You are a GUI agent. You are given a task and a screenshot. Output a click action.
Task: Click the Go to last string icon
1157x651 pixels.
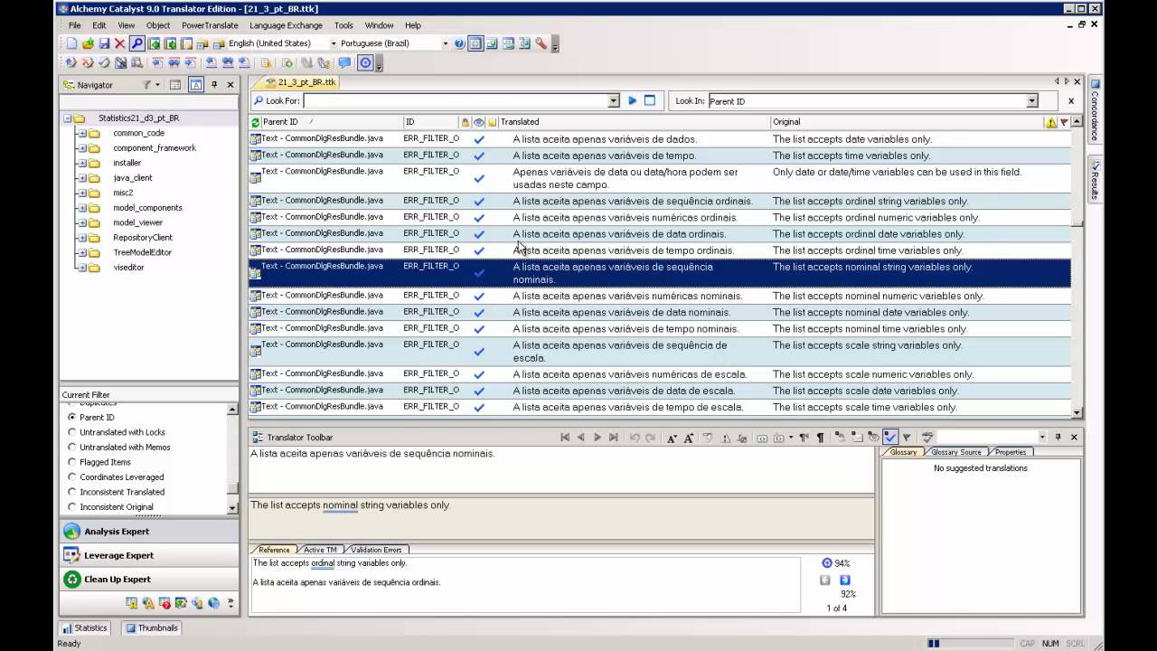point(614,438)
